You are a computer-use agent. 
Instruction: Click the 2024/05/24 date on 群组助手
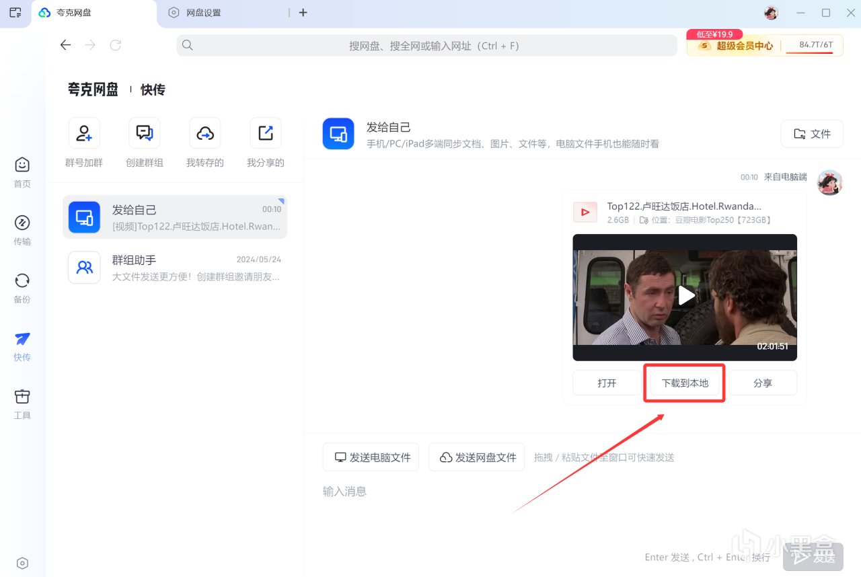[x=259, y=259]
